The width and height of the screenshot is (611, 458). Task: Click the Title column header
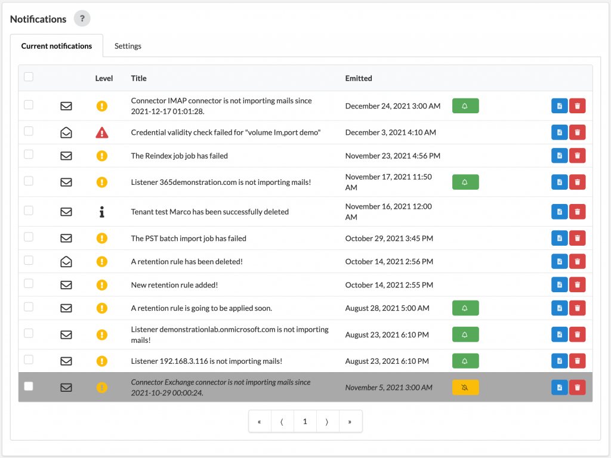click(138, 78)
